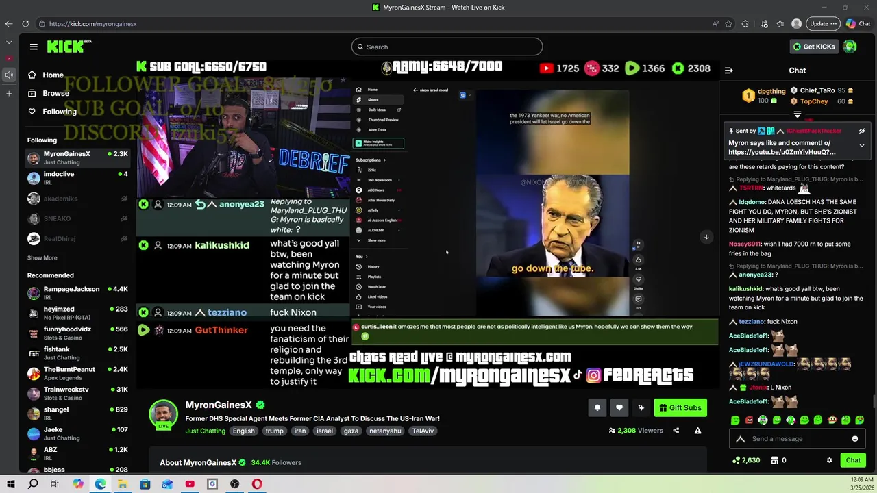877x493 pixels.
Task: Open Task View on taskbar
Action: tap(55, 484)
